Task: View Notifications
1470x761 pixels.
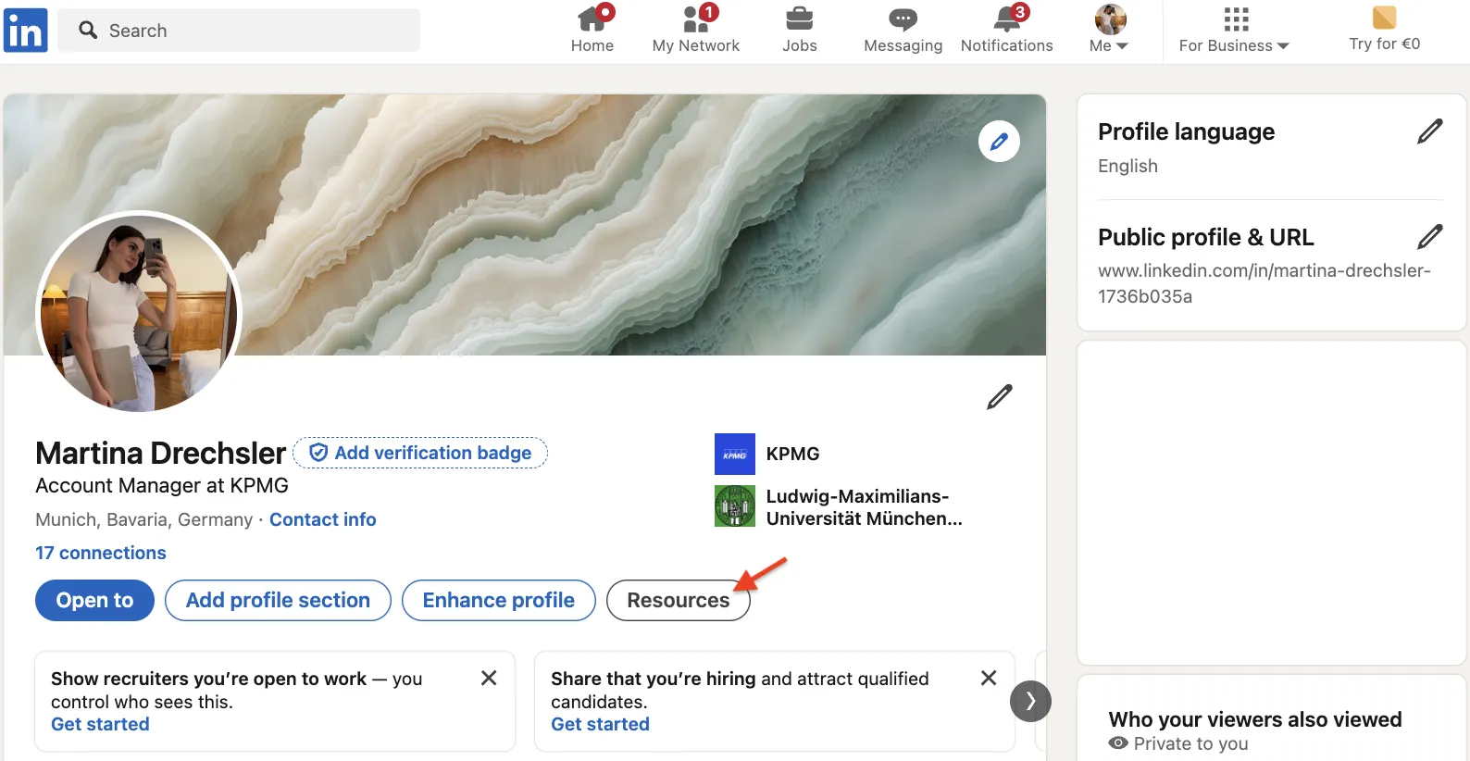Action: coord(1006,30)
